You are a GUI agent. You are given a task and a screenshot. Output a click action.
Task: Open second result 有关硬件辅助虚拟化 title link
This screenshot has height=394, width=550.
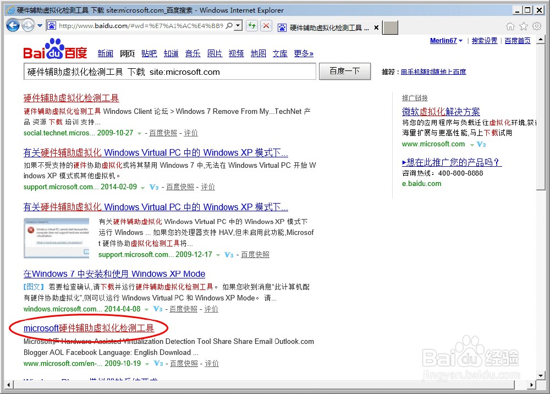pos(156,152)
